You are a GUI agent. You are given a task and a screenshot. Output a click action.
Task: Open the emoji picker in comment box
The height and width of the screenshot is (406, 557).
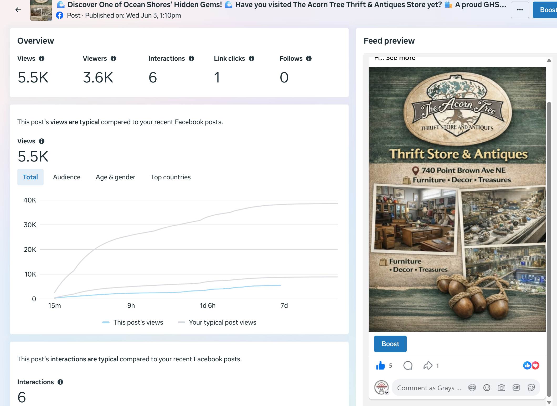487,388
